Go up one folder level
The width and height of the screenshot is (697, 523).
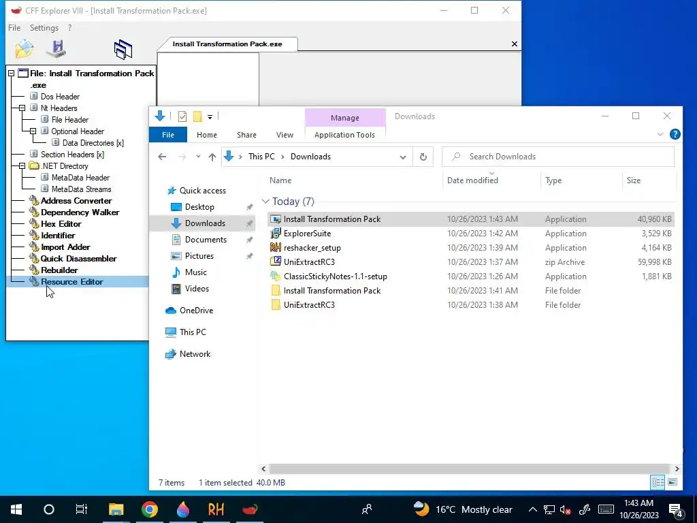pyautogui.click(x=212, y=157)
